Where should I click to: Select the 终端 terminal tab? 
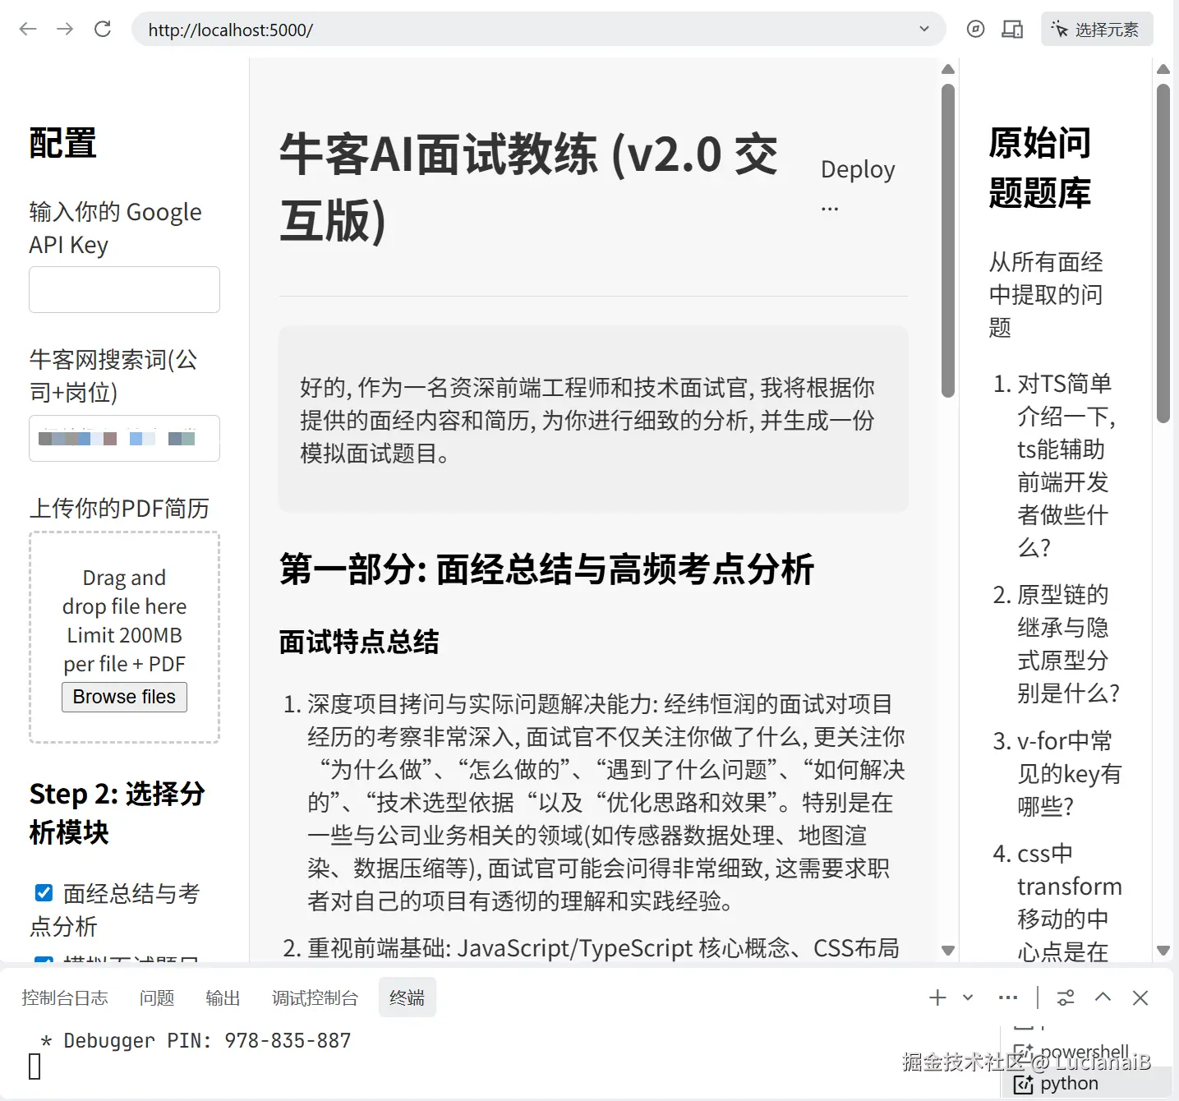(408, 997)
